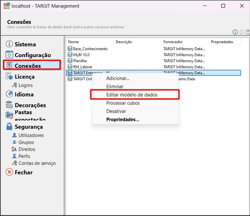Image resolution: width=250 pixels, height=216 pixels.
Task: Open the Idioma label
Action: 24,94
